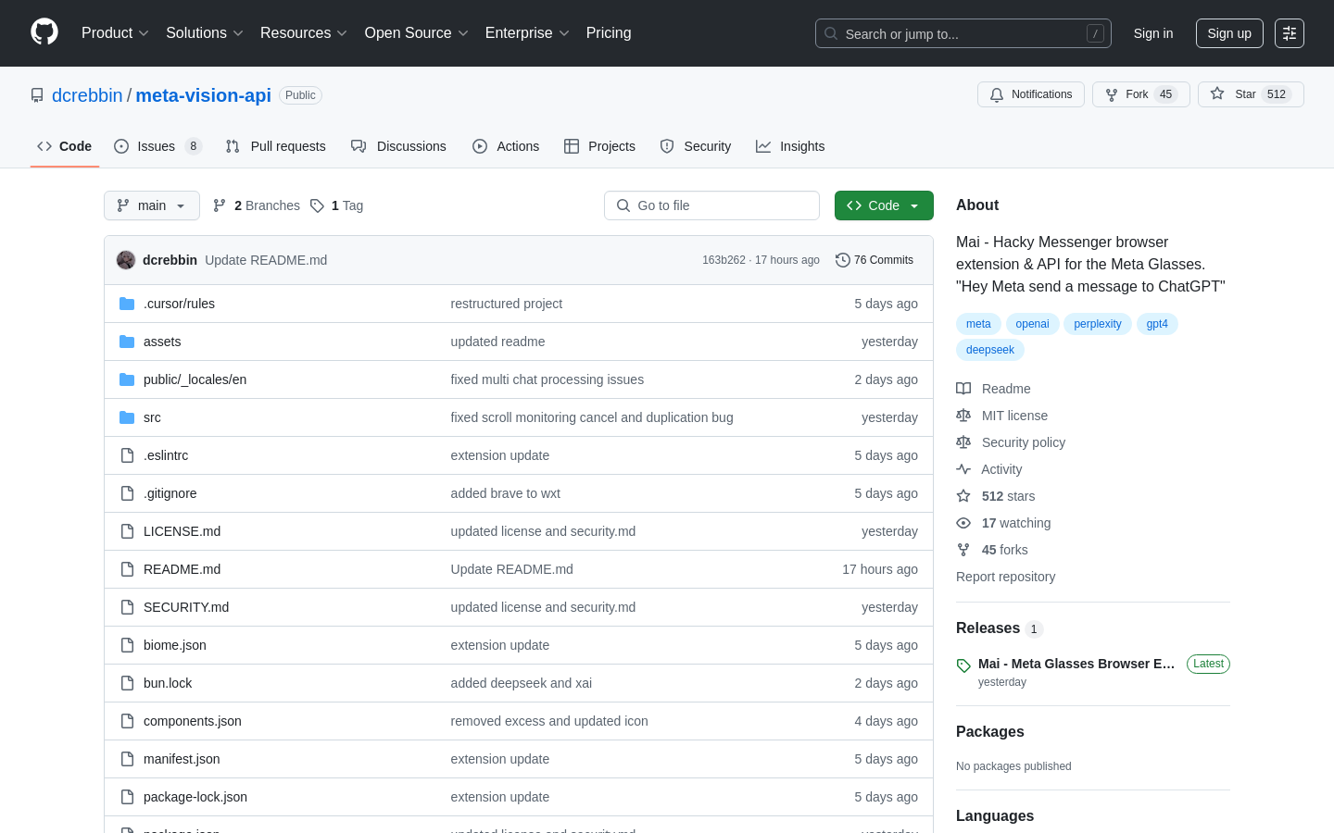Image resolution: width=1334 pixels, height=833 pixels.
Task: Focus the Go to file input
Action: click(711, 205)
